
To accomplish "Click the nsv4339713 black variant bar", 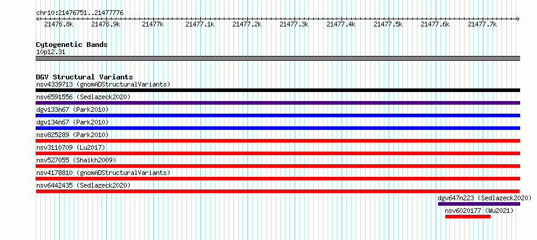I will click(278, 90).
